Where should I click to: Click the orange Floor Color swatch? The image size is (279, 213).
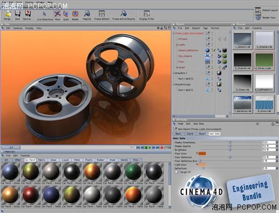pyautogui.click(x=202, y=153)
